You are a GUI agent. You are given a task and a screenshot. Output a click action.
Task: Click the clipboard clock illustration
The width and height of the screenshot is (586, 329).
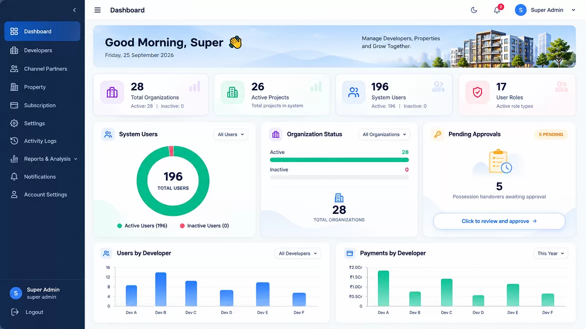coord(500,161)
